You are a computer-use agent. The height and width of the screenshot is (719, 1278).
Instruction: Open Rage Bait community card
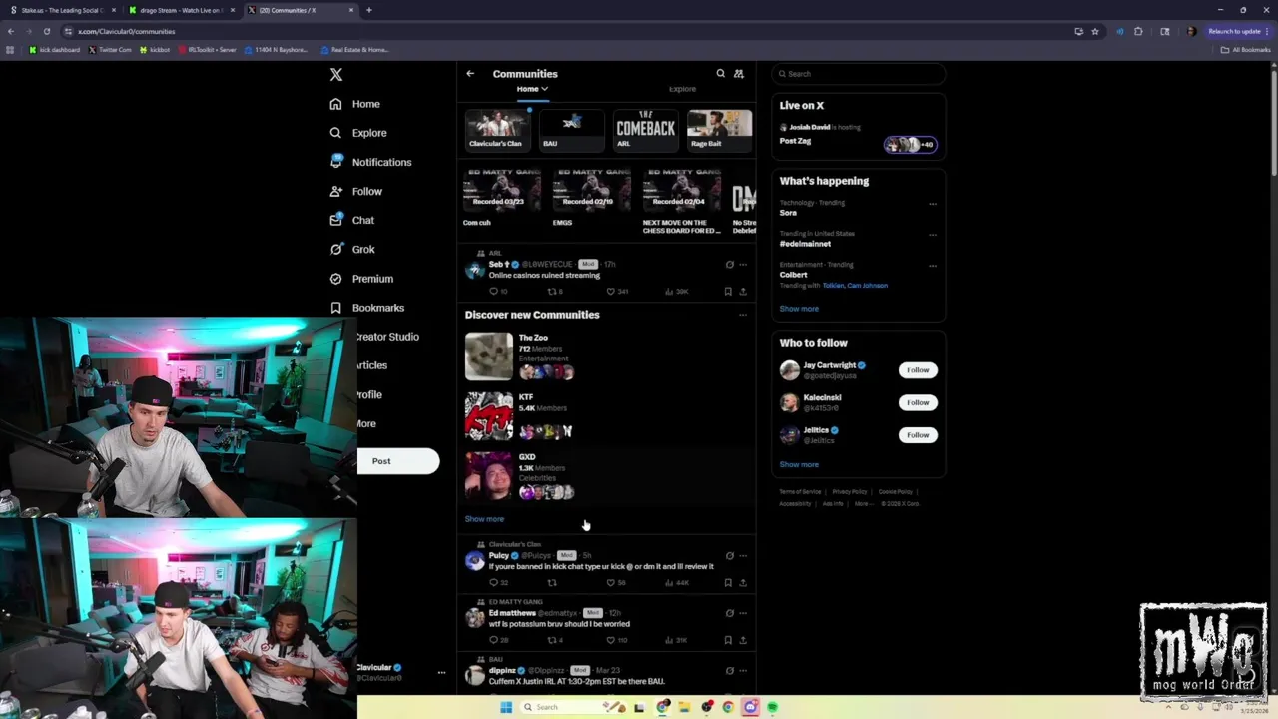click(719, 130)
